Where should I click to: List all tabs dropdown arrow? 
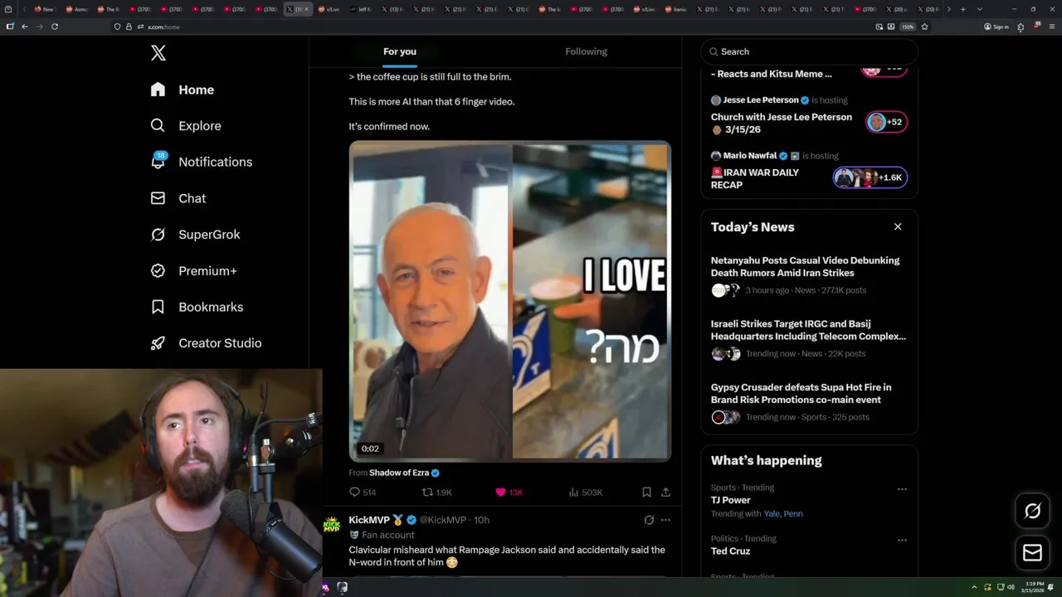980,9
